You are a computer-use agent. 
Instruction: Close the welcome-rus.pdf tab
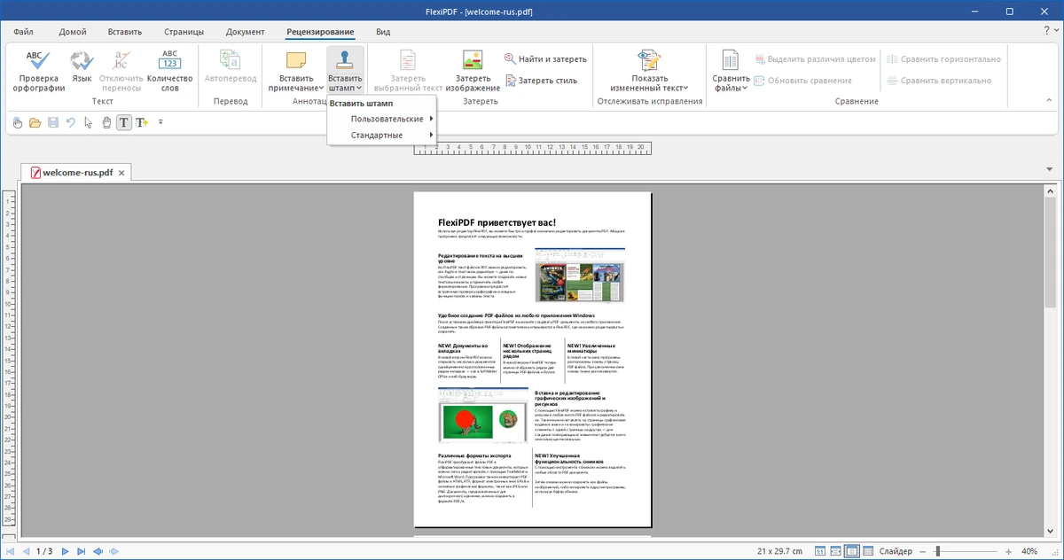click(x=122, y=173)
